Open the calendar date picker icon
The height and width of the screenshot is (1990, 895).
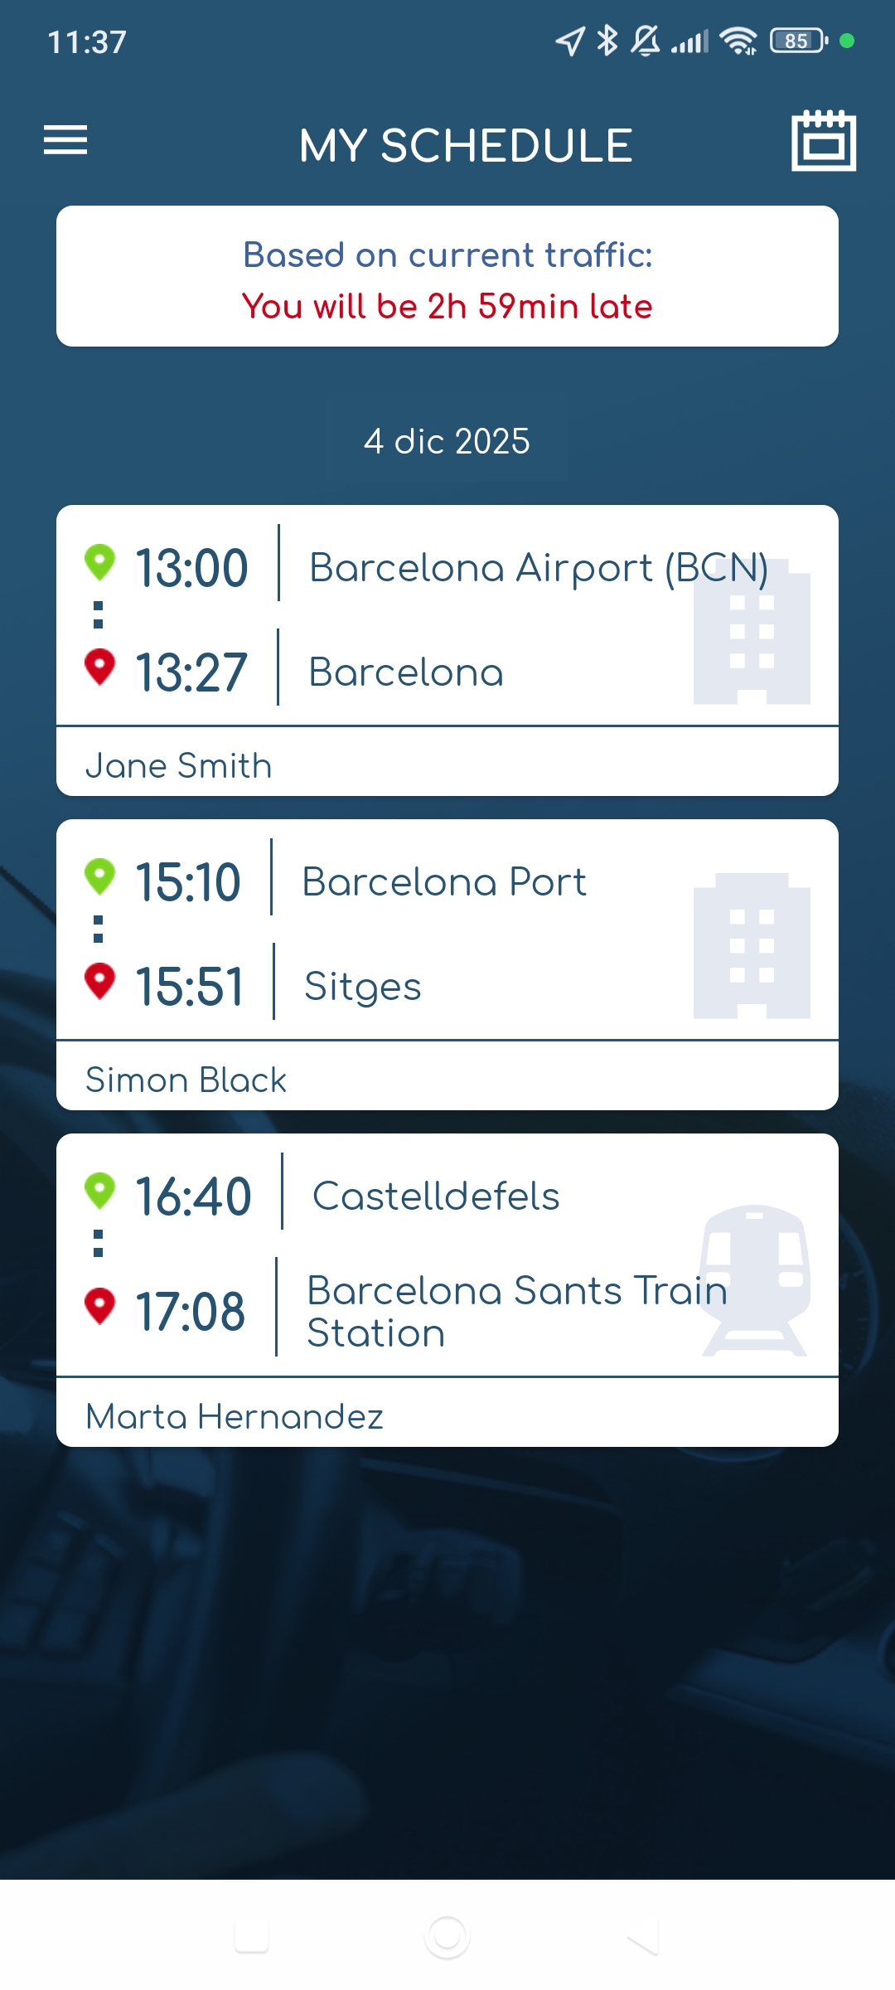[823, 141]
